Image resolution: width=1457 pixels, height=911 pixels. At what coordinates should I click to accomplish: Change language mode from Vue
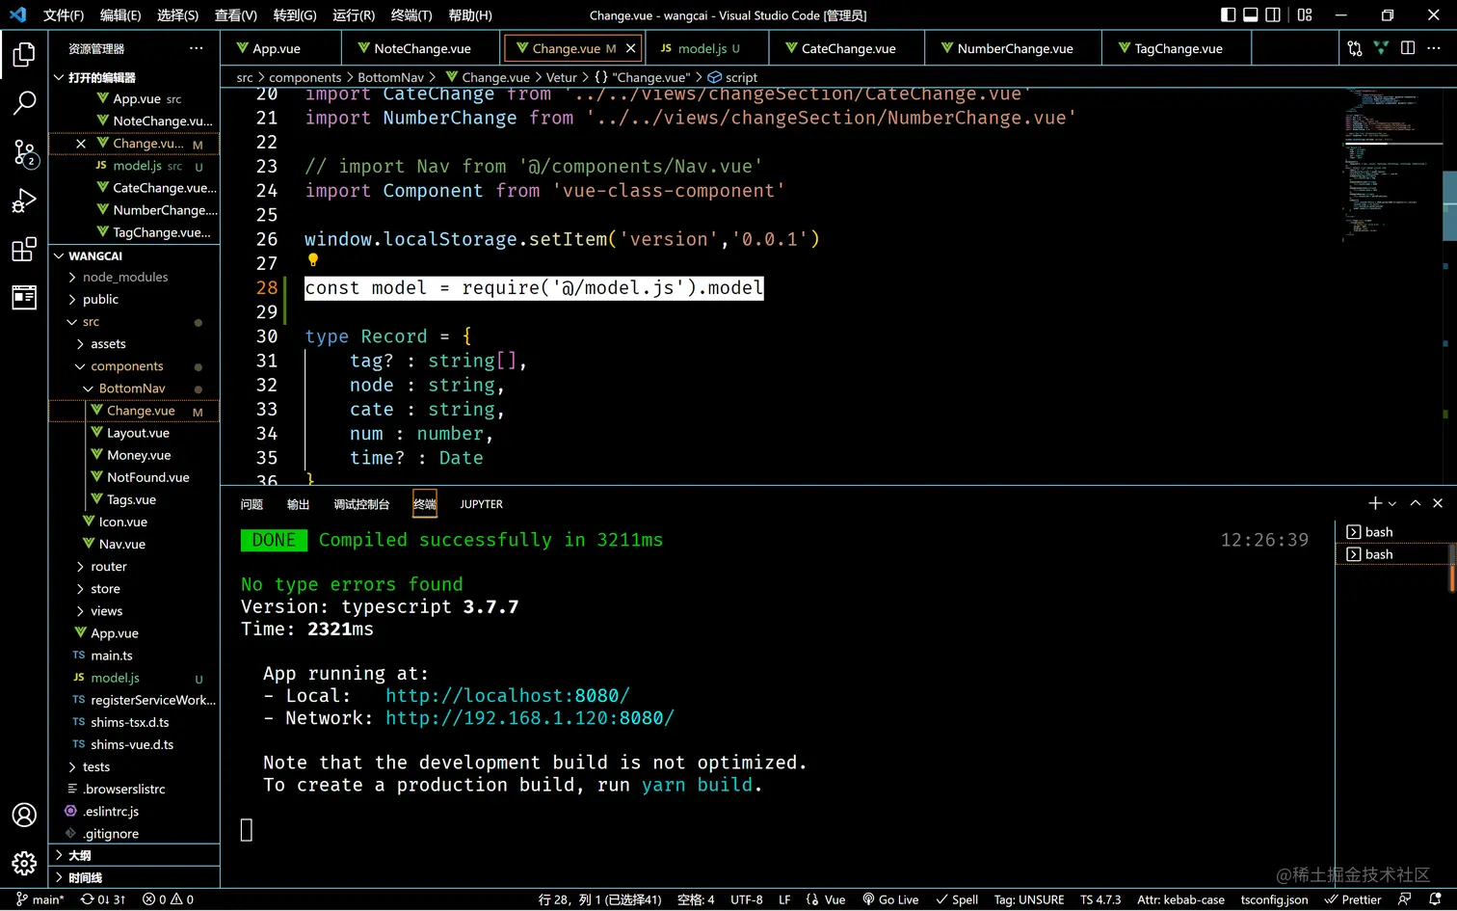834,899
